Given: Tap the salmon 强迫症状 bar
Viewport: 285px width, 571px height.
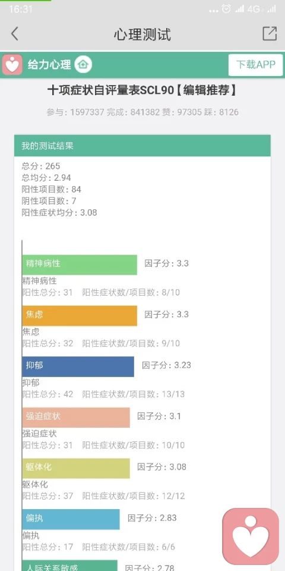Looking at the screenshot, I should (x=76, y=418).
